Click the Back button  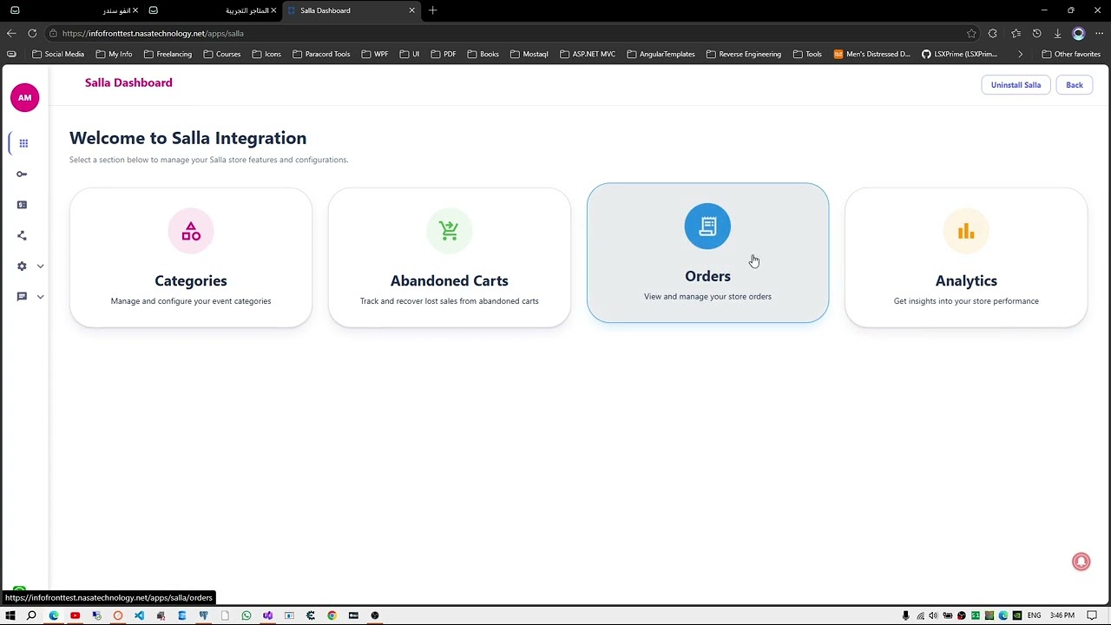(1075, 85)
